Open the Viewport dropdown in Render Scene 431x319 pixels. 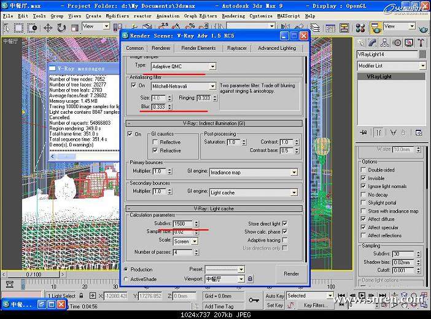(x=241, y=279)
